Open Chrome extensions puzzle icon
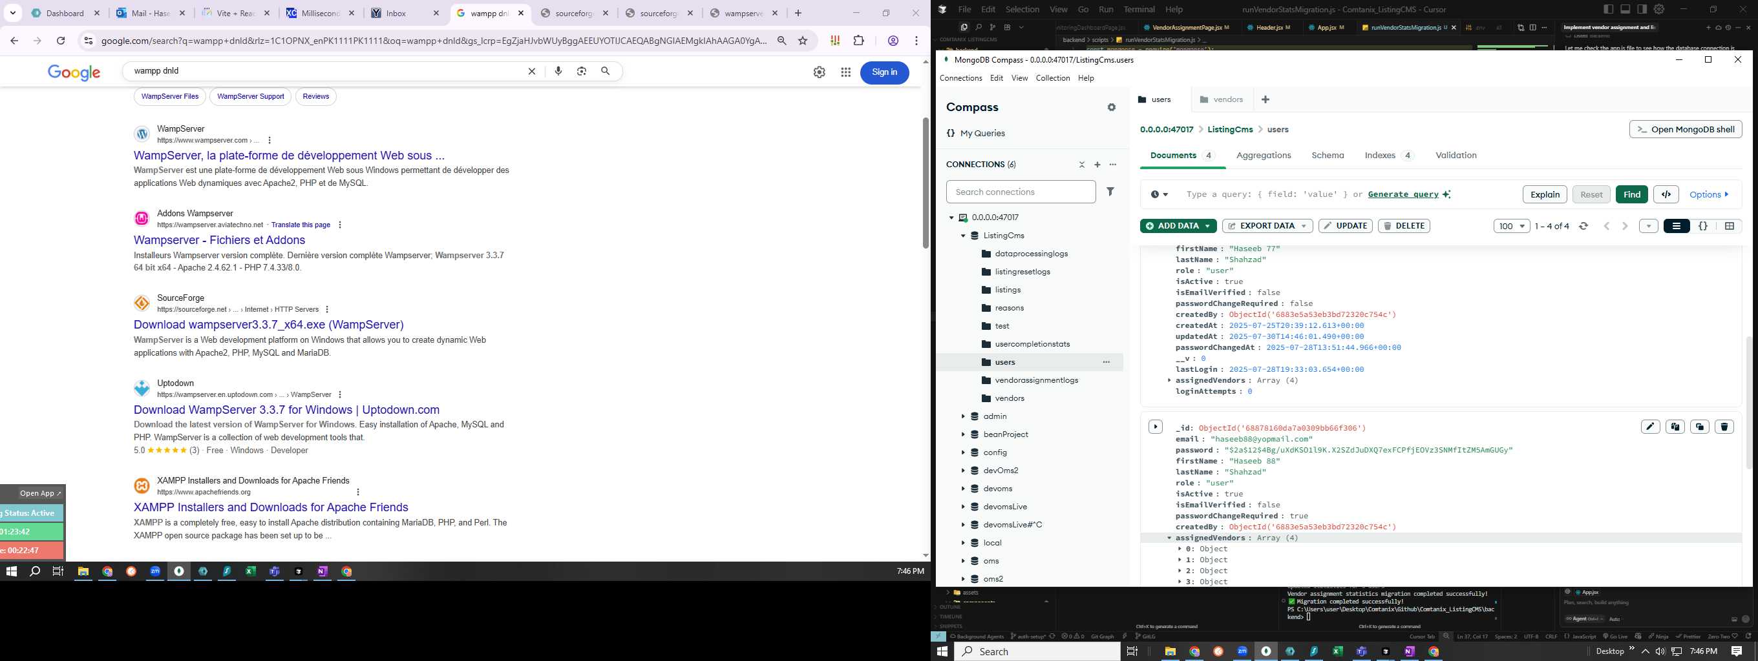 coord(858,41)
